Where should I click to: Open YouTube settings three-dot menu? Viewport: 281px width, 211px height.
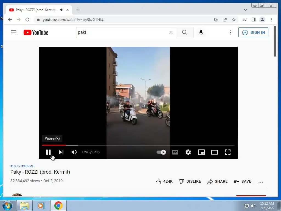point(231,32)
